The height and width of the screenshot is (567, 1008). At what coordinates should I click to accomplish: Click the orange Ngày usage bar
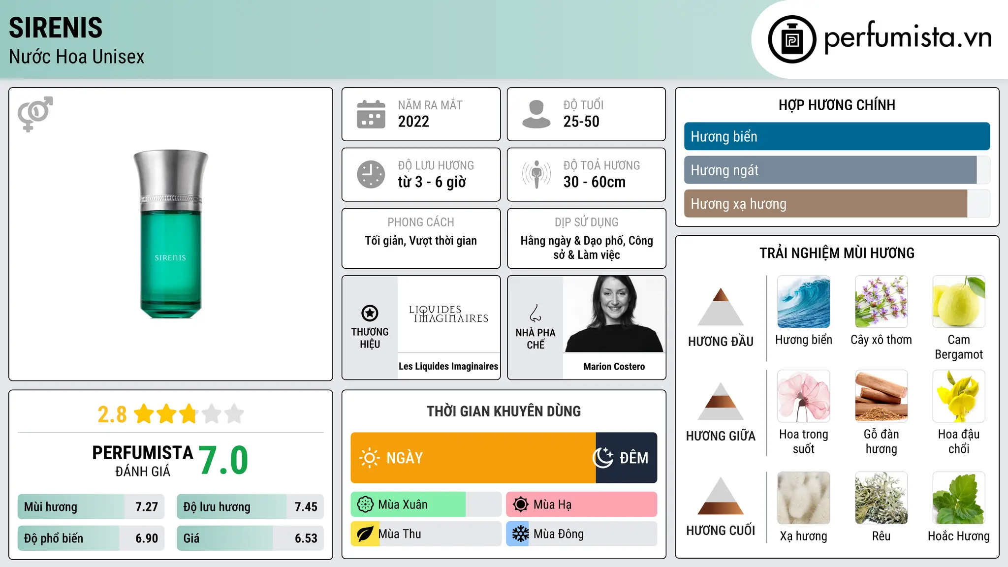(x=473, y=458)
